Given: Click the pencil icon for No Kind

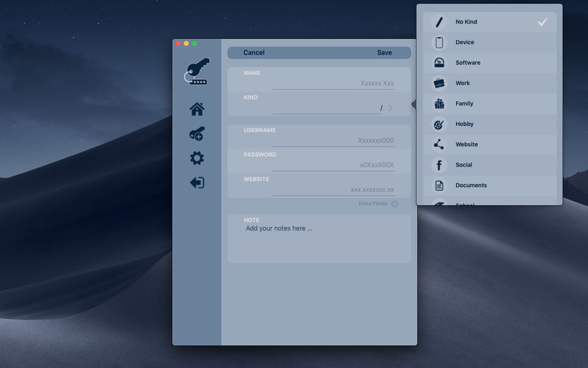Looking at the screenshot, I should point(439,22).
